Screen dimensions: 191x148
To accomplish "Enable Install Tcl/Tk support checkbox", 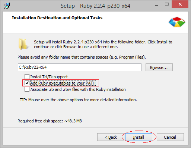I will (27, 77).
